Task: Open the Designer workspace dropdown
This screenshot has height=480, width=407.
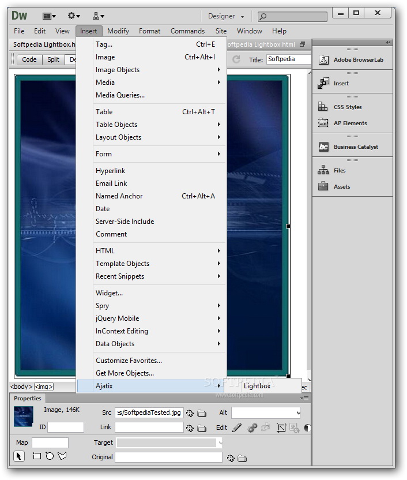Action: pos(226,17)
